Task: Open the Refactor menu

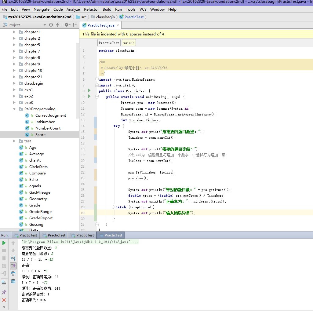Action: [x=91, y=9]
